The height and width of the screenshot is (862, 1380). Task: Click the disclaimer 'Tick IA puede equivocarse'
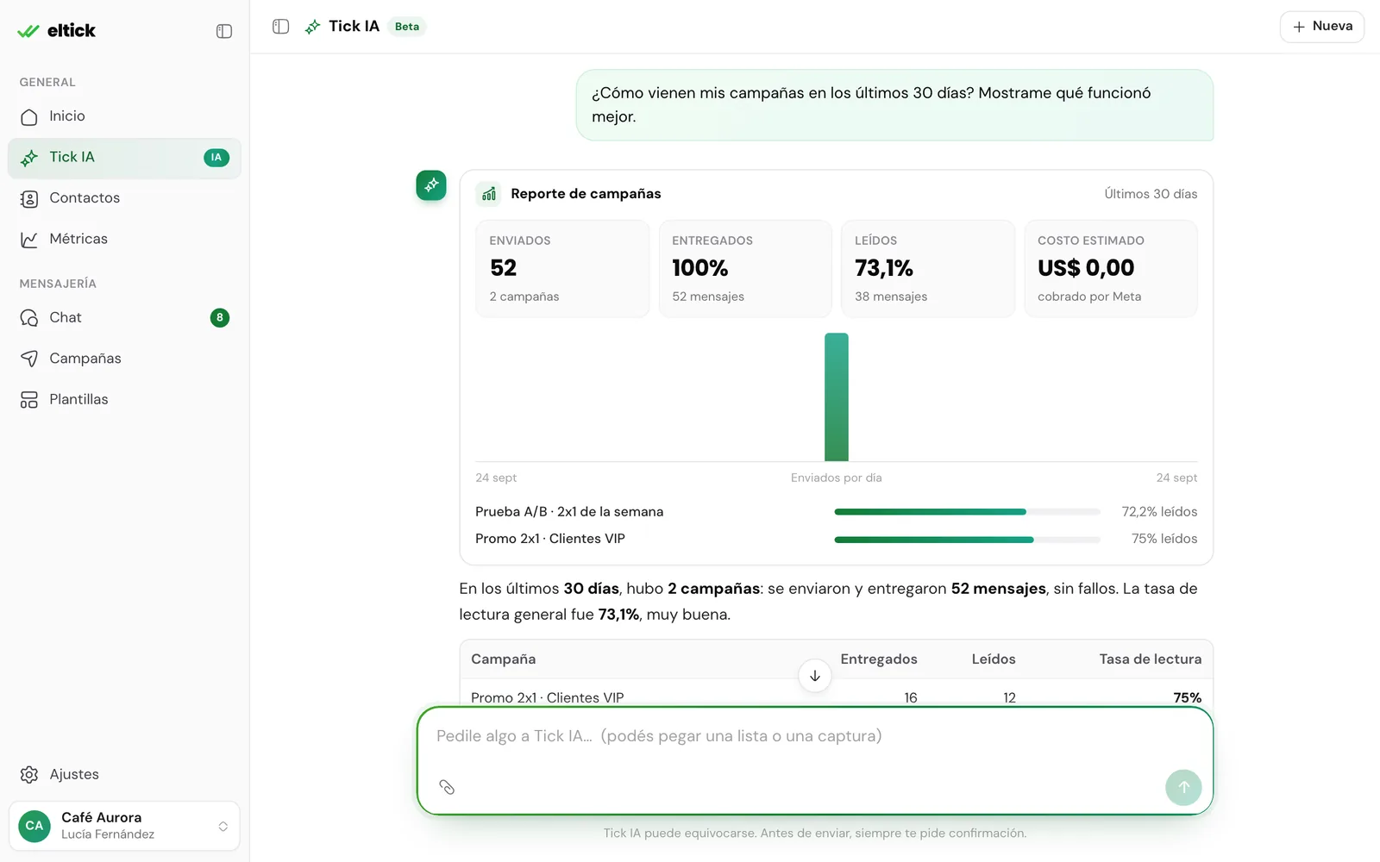(x=815, y=834)
